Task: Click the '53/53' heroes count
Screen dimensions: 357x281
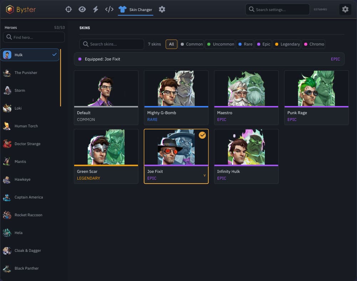Action: click(x=60, y=27)
